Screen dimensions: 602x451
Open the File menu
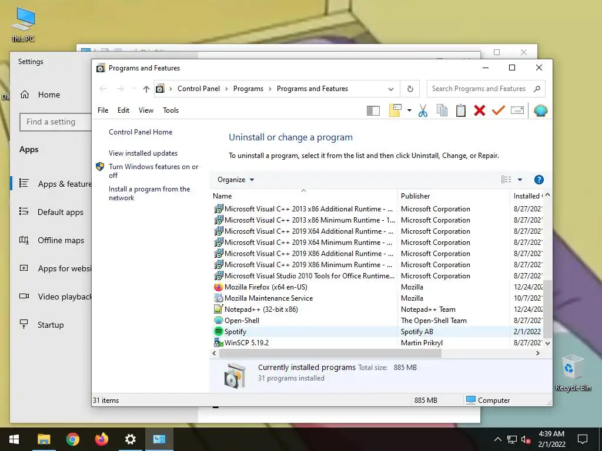[103, 110]
